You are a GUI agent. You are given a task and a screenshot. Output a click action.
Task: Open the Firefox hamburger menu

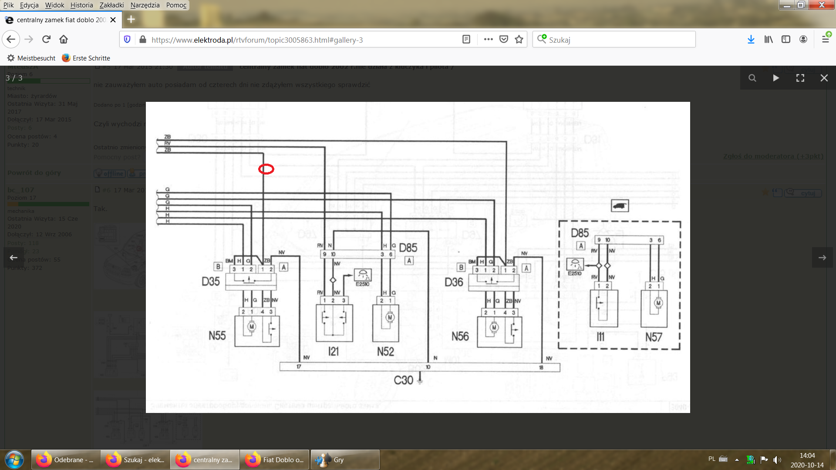click(x=826, y=40)
